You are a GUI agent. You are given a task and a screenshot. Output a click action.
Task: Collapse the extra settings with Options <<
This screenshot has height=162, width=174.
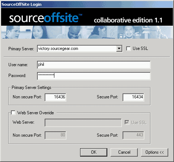(x=154, y=152)
